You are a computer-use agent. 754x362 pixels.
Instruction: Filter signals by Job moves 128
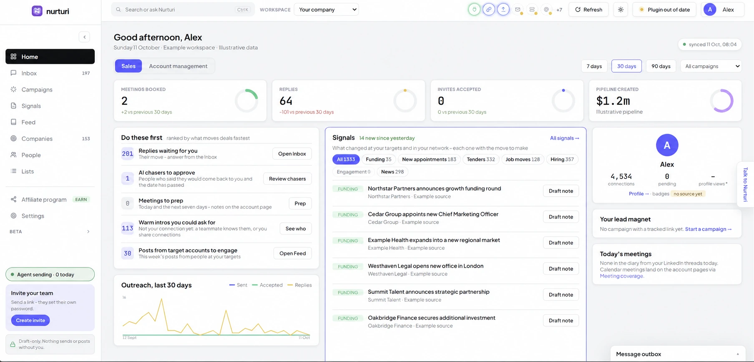[x=523, y=159]
